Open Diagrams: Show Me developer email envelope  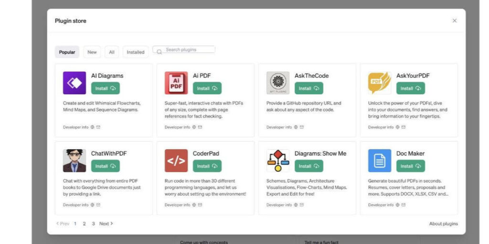302,205
